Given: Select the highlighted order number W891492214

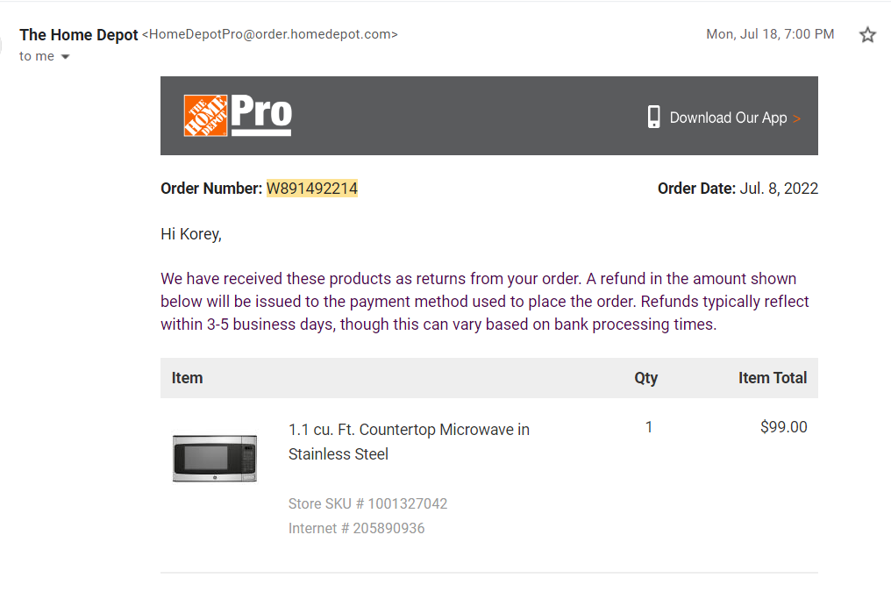Looking at the screenshot, I should [x=312, y=189].
